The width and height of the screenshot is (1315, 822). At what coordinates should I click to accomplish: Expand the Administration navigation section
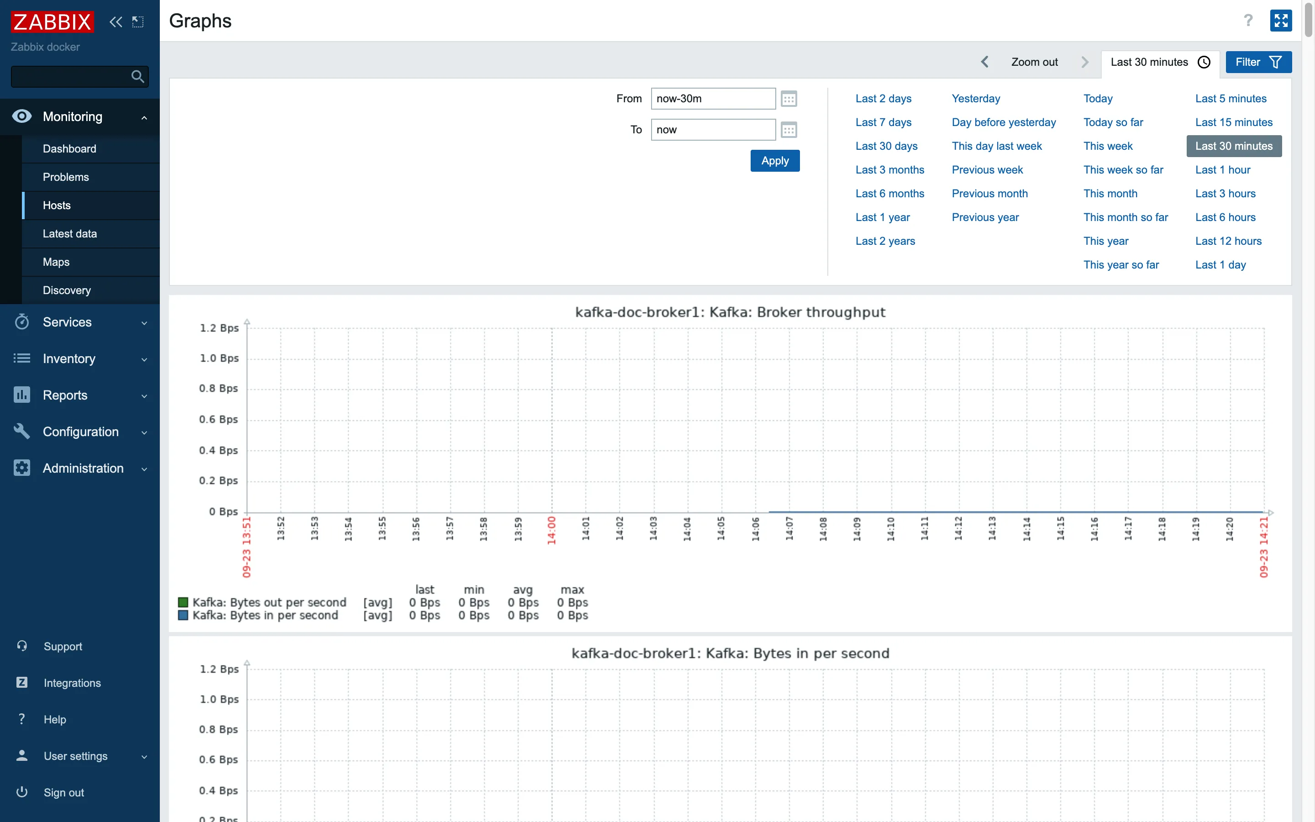click(80, 468)
